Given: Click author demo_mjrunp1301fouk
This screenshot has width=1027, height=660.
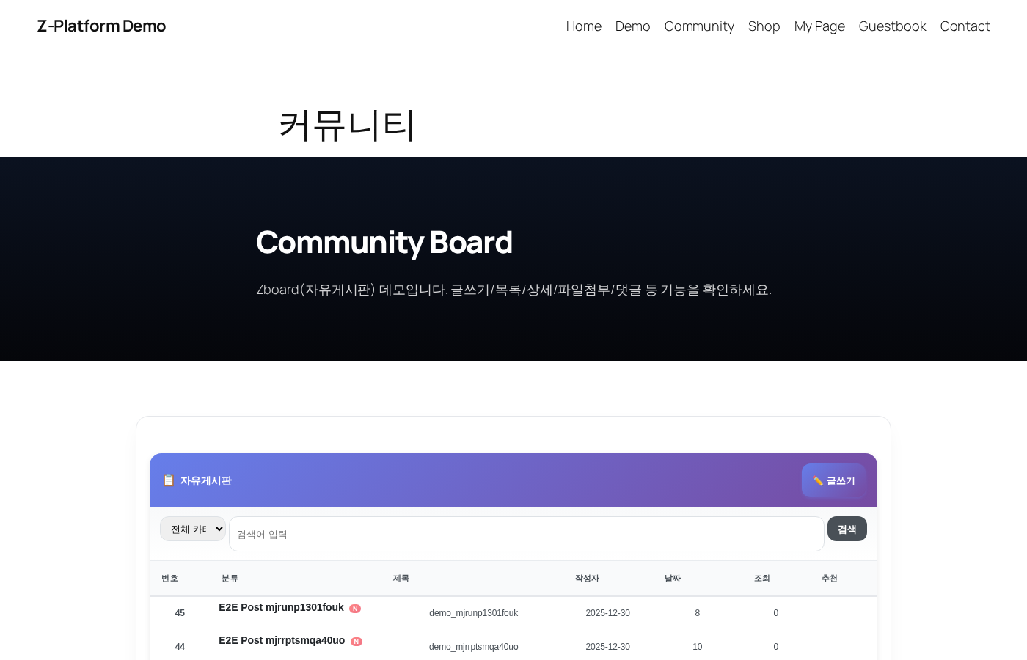Looking at the screenshot, I should 474,613.
